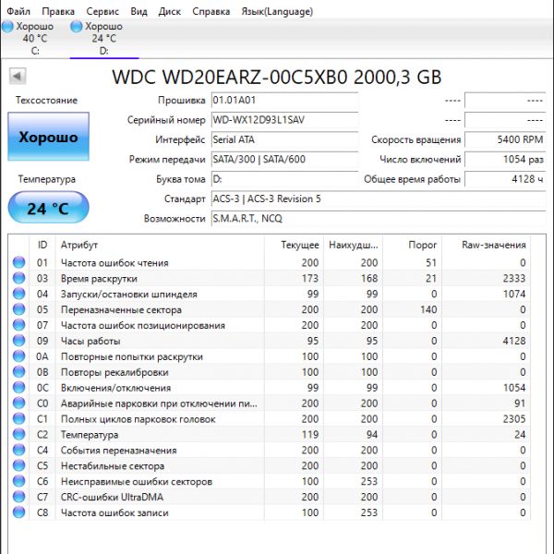This screenshot has height=554, width=554.
Task: Open the Файл menu
Action: coord(18,12)
